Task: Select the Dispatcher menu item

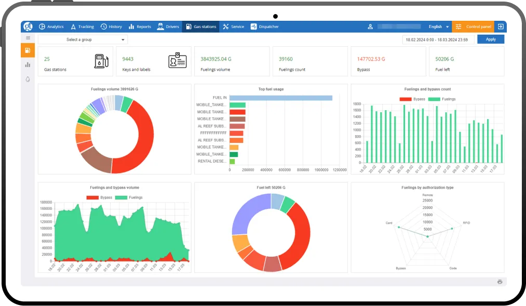Action: click(x=265, y=26)
